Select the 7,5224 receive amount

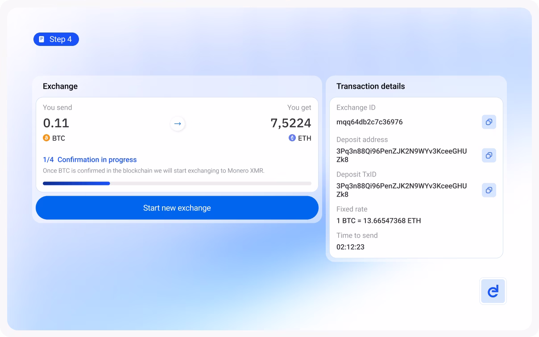click(x=291, y=123)
